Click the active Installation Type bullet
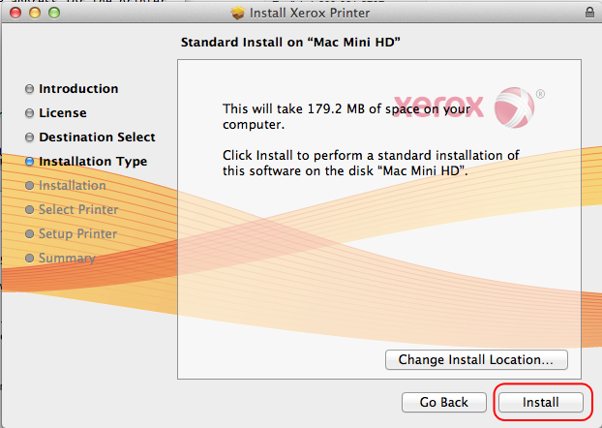This screenshot has height=428, width=602. (30, 162)
